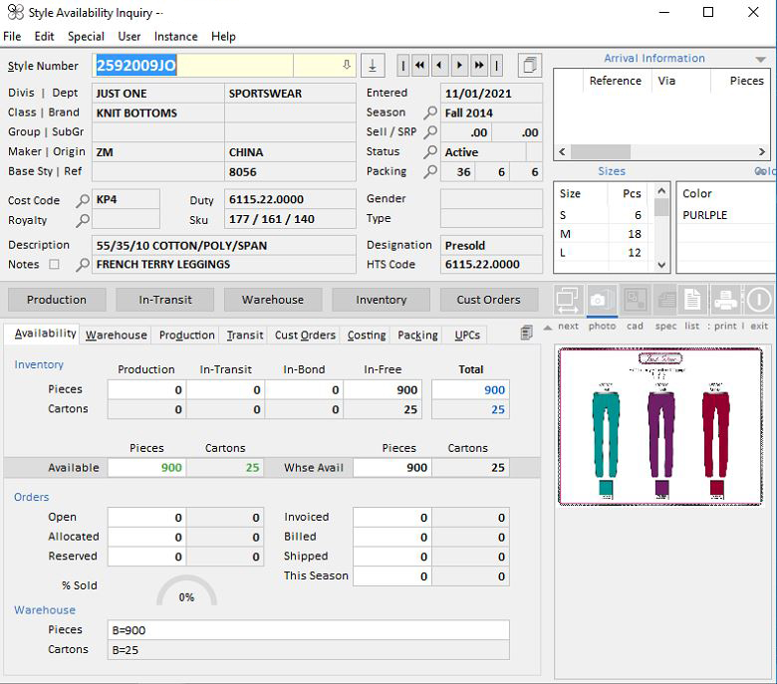
Task: Click the In-Transit button
Action: [164, 300]
